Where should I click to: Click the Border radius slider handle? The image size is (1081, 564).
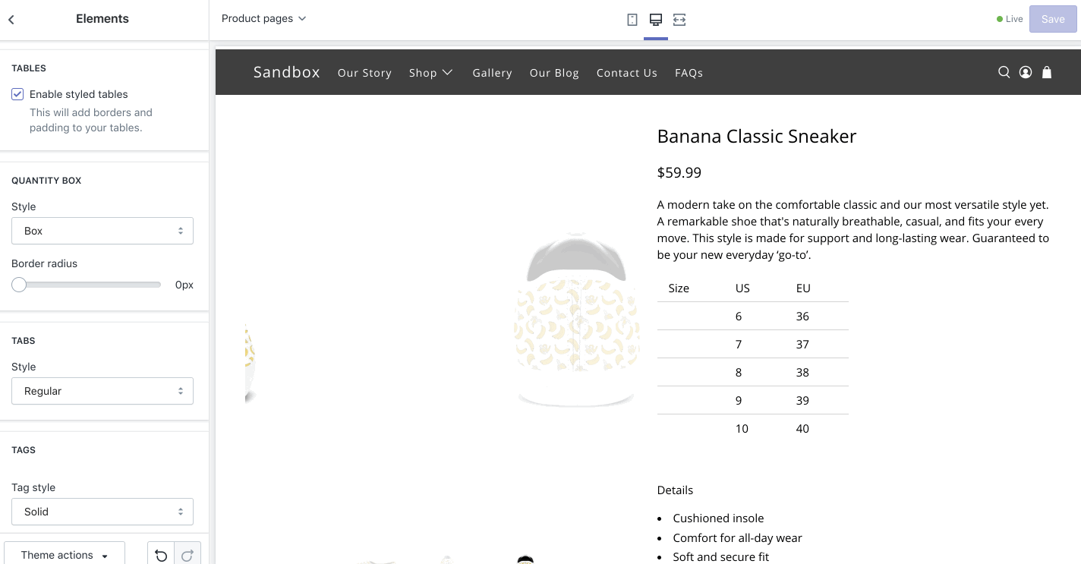pos(19,285)
